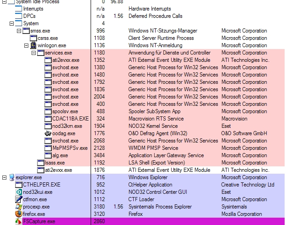The height and width of the screenshot is (225, 286).
Task: Click the CTHELPER.EXE window icon
Action: [x=19, y=185]
